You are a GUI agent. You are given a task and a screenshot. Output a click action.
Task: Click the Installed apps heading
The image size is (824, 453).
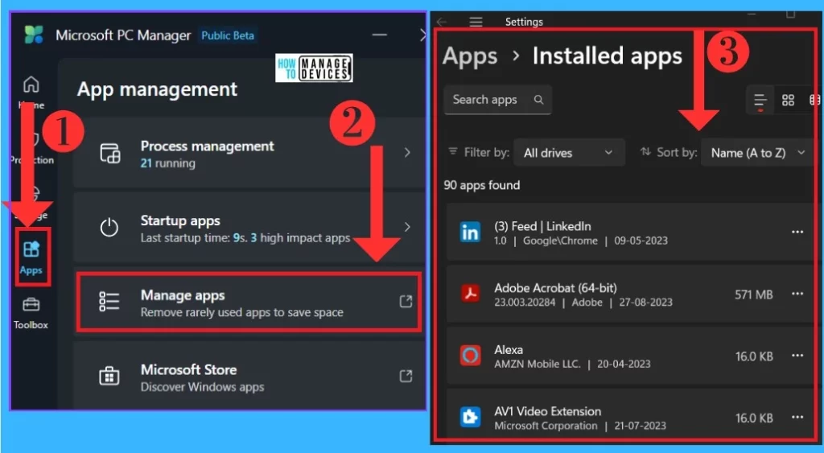608,56
